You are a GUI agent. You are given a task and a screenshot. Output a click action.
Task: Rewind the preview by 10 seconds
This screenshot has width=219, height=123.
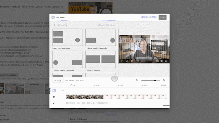pyautogui.click(x=127, y=61)
